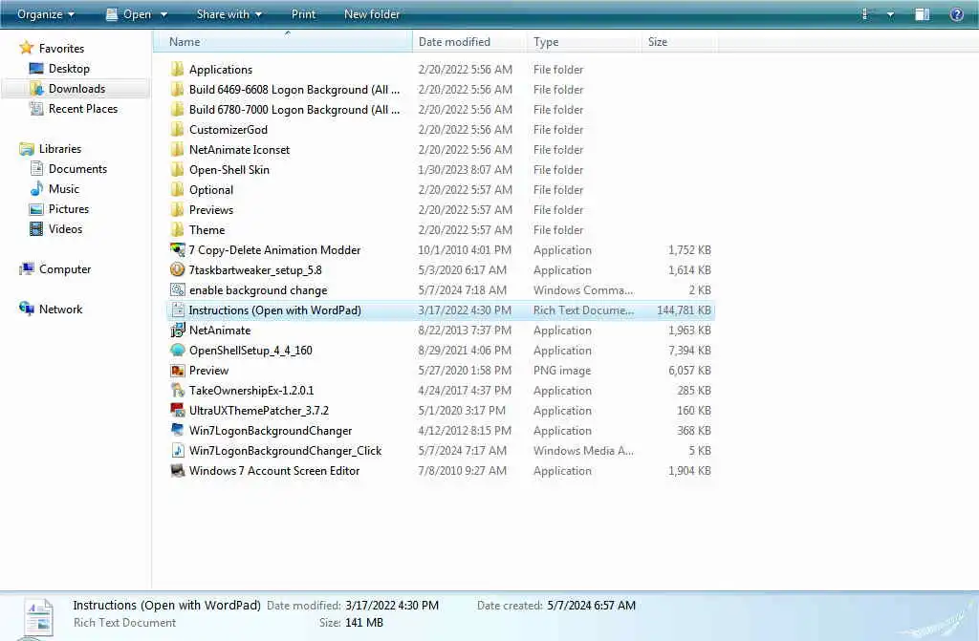Image resolution: width=979 pixels, height=641 pixels.
Task: Click the PNG image type cell
Action: pyautogui.click(x=562, y=370)
